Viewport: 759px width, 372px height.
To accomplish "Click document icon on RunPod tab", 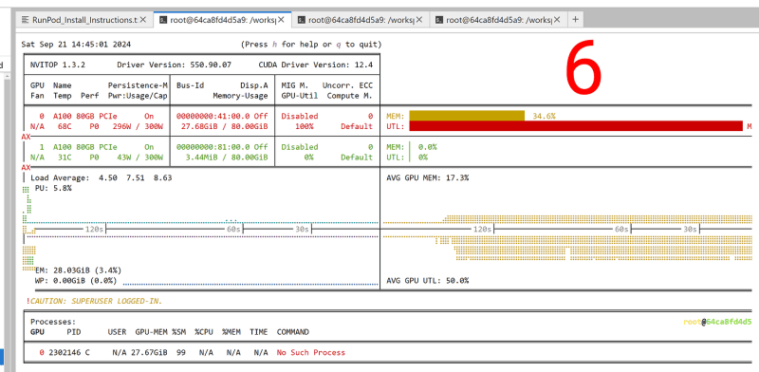I will coord(26,20).
